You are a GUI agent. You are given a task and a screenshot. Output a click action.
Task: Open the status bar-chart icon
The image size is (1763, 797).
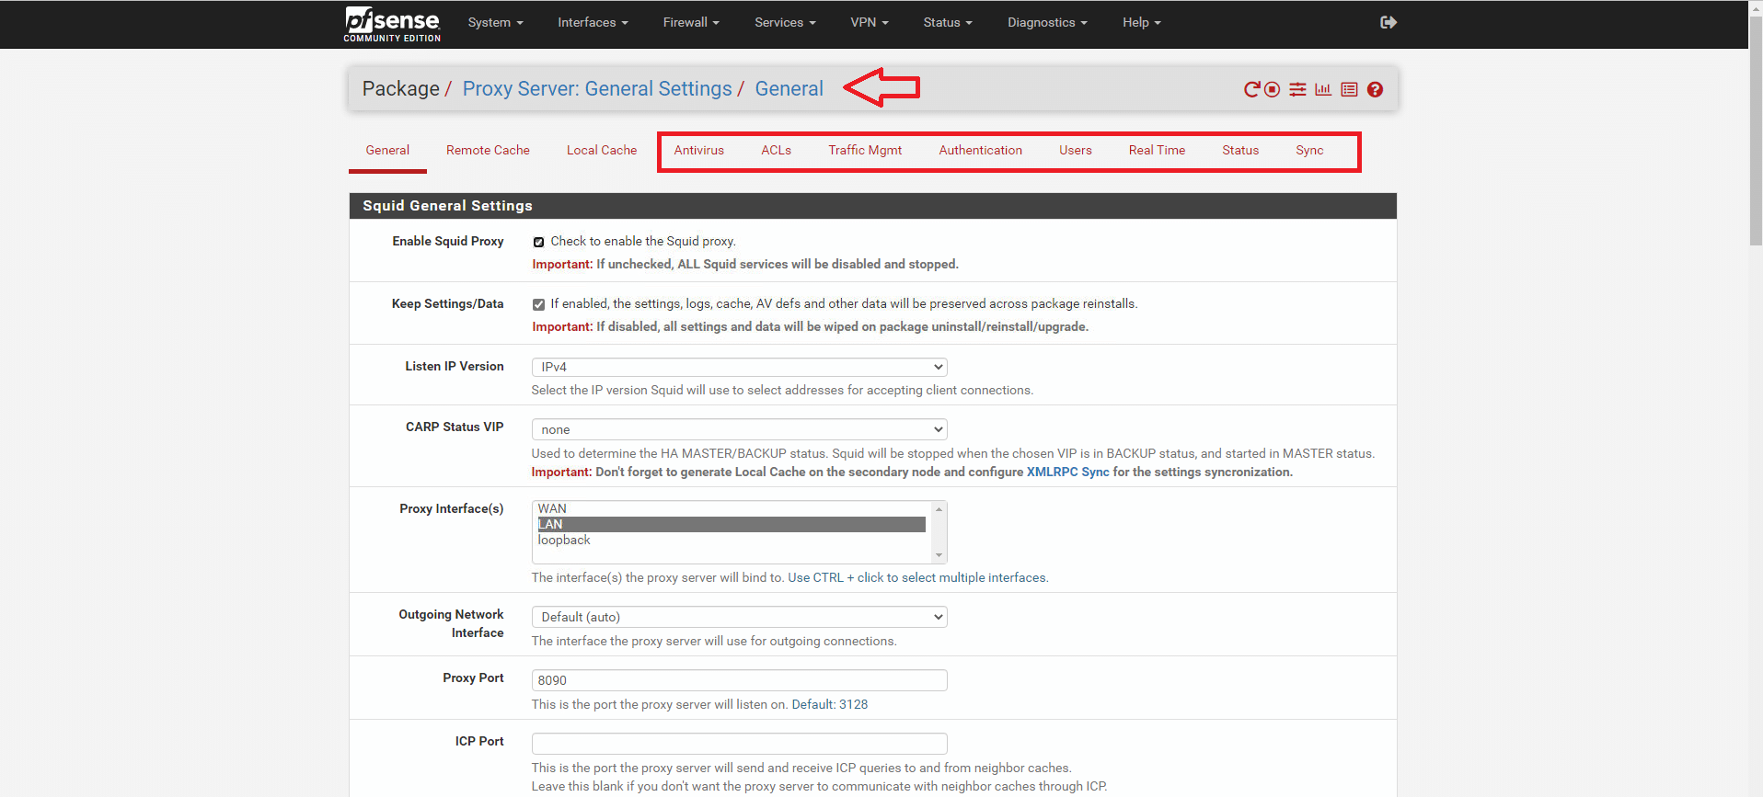(x=1323, y=89)
